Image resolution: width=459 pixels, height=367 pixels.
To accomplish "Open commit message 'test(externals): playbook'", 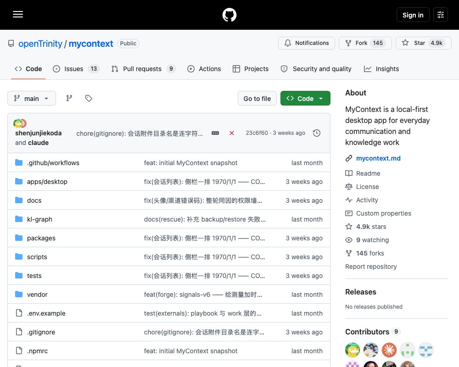I will 202,313.
